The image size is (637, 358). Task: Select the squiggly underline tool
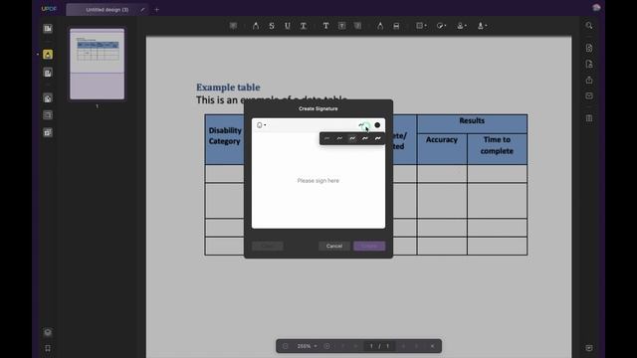tap(303, 26)
